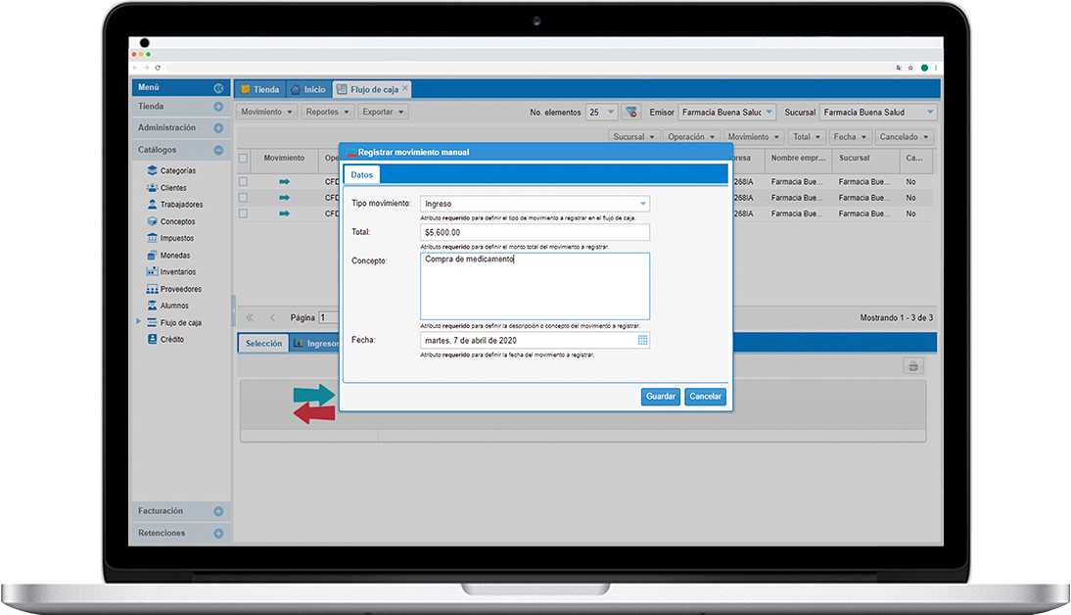The width and height of the screenshot is (1071, 615).
Task: Select the third row's checkbox
Action: 243,213
